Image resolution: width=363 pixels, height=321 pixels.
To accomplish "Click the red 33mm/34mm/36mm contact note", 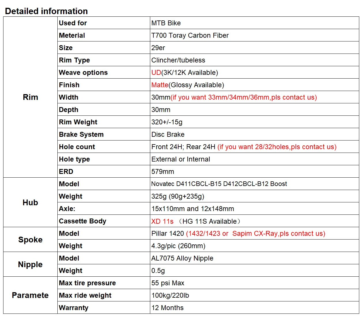I will pos(244,97).
